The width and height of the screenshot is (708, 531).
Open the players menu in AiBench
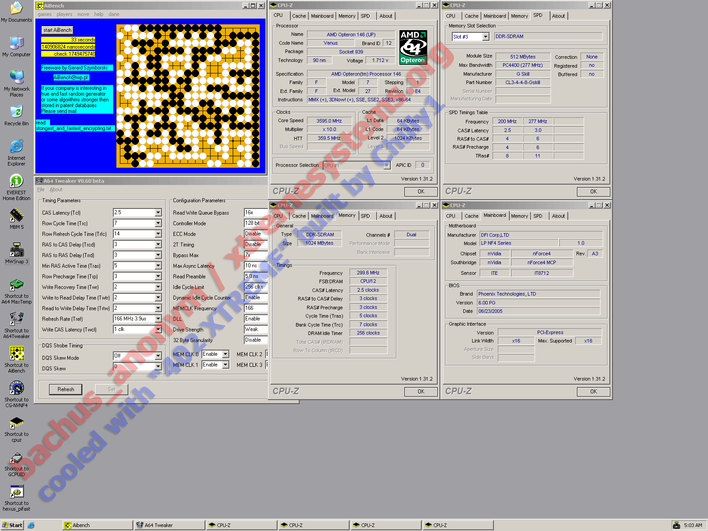[x=65, y=14]
